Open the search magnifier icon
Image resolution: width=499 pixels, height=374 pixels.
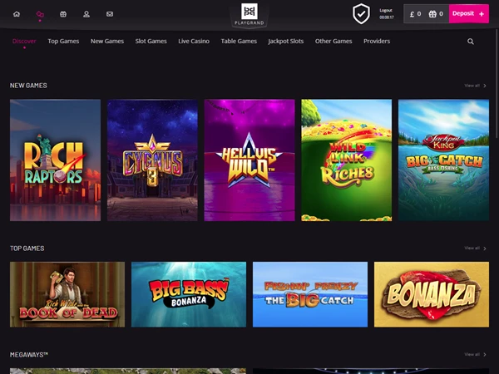point(471,42)
